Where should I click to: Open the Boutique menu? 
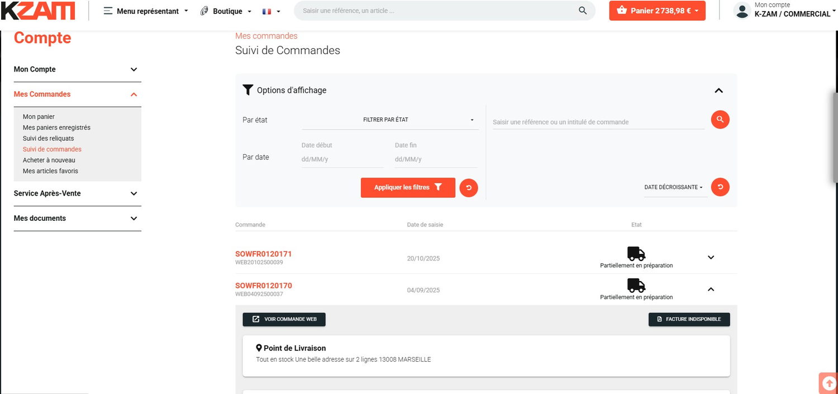point(226,11)
